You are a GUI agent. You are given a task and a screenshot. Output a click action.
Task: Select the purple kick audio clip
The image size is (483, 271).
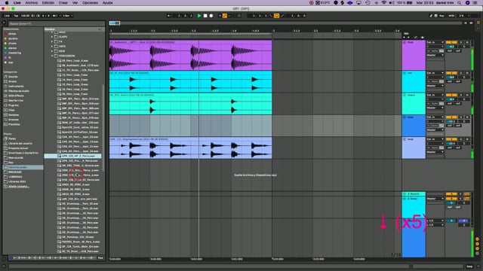190,55
